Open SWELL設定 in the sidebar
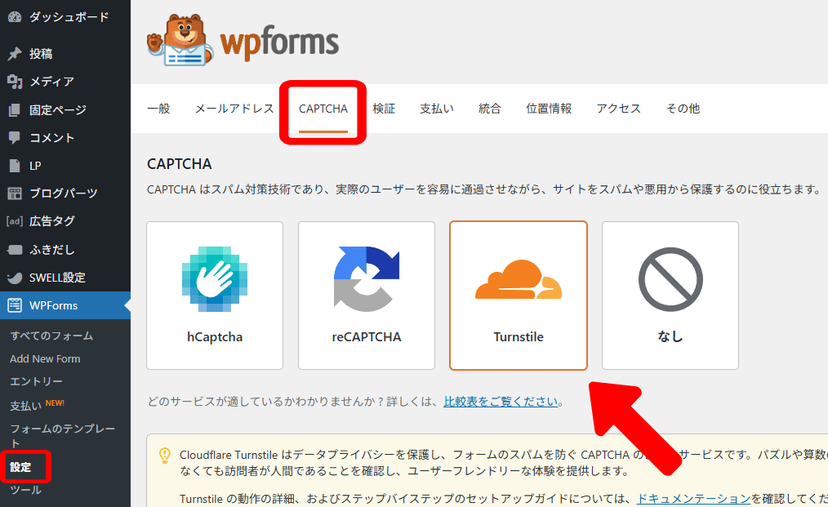828x507 pixels. coord(57,278)
